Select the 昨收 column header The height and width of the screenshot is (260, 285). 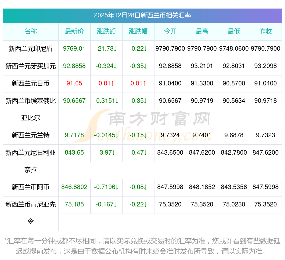[266, 31]
